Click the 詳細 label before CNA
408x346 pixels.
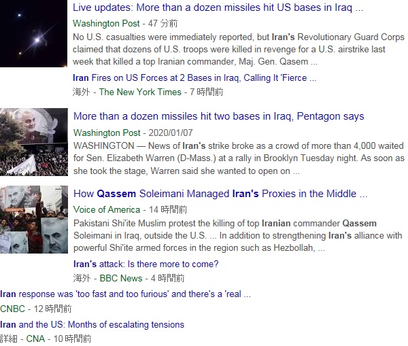9,339
